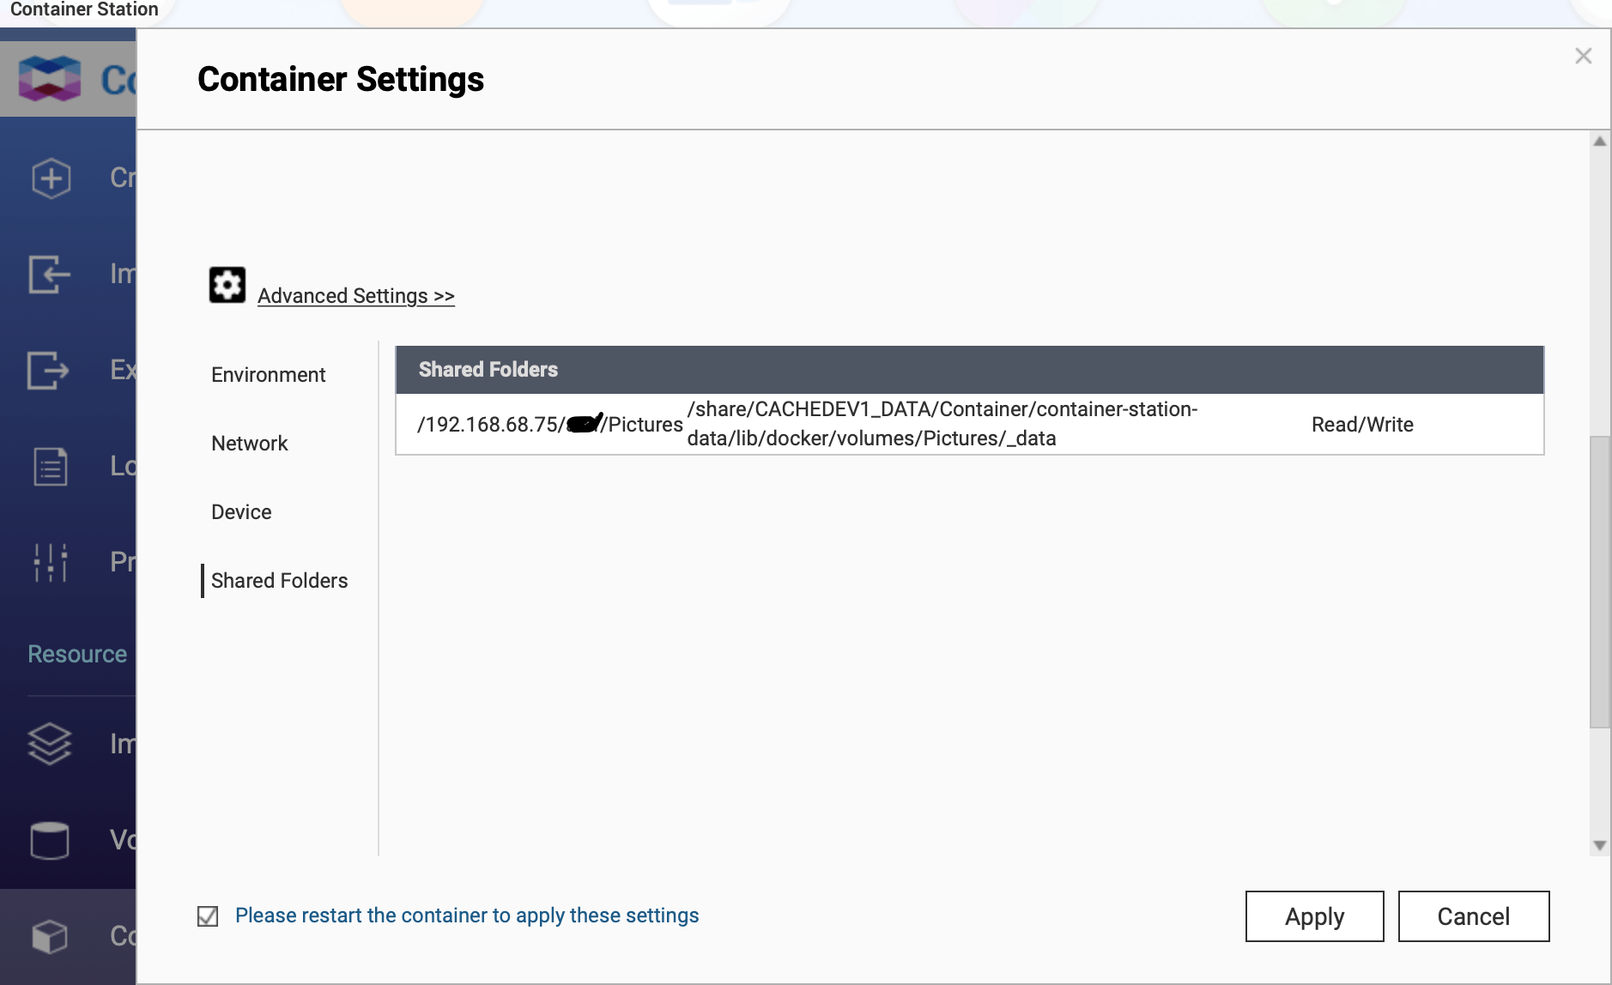The image size is (1612, 985).
Task: Collapse the Advanced Settings >> link
Action: point(355,296)
